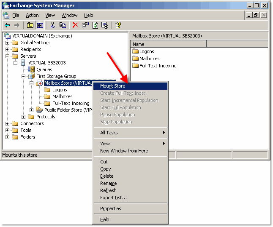Image resolution: width=273 pixels, height=227 pixels.
Task: Open the Action menu
Action: (x=32, y=15)
